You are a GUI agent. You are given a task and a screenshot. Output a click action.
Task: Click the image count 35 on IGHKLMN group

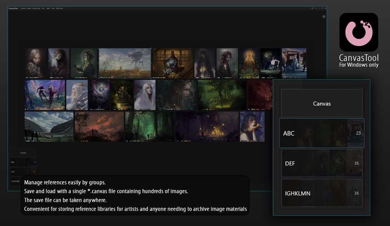coord(356,193)
